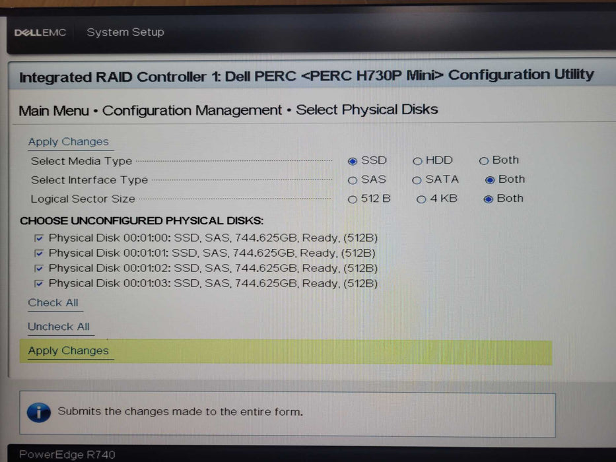Choose Both for Select Media Type
Viewport: 616px width, 462px height.
coord(483,160)
